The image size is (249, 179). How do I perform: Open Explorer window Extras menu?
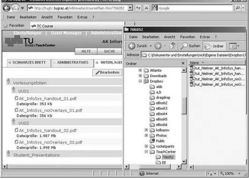point(205,37)
